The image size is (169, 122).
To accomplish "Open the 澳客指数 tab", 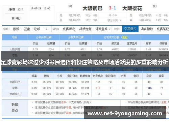I will [x=147, y=29].
